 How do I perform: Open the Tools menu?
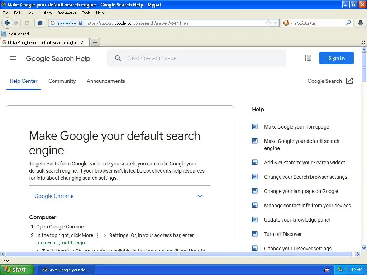click(86, 13)
